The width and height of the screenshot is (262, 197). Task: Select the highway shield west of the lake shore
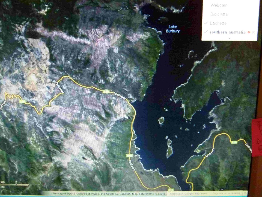coord(129,155)
